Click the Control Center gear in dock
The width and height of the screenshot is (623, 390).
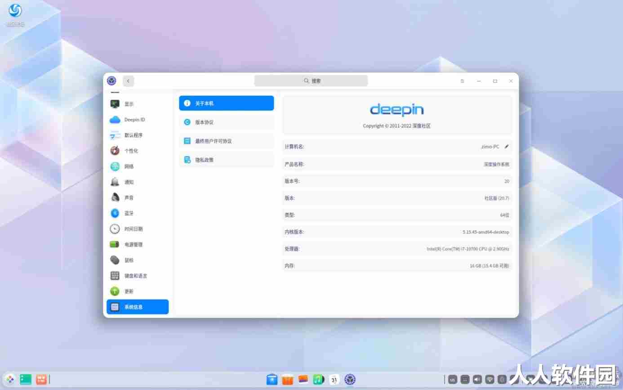350,380
